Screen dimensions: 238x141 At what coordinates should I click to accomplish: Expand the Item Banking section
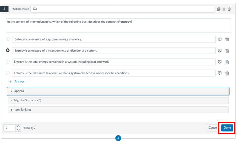pos(118,110)
